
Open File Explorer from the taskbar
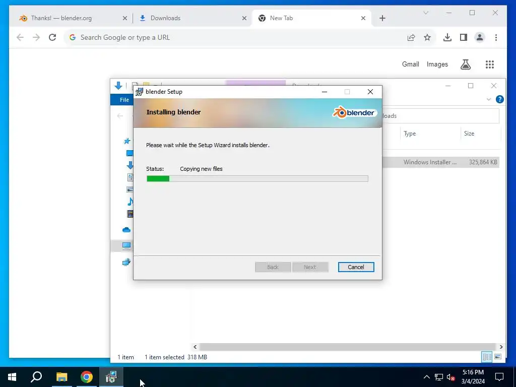pos(61,377)
